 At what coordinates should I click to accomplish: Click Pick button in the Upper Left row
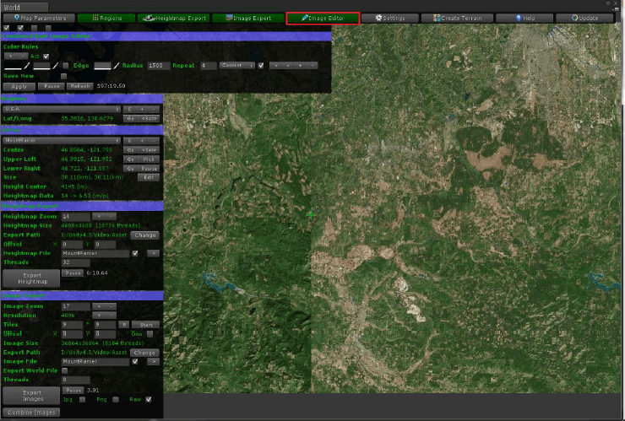point(149,159)
